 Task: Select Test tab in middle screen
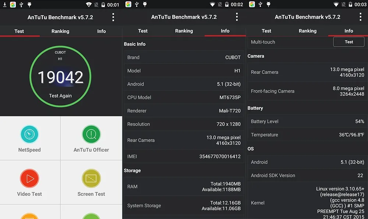tap(143, 31)
